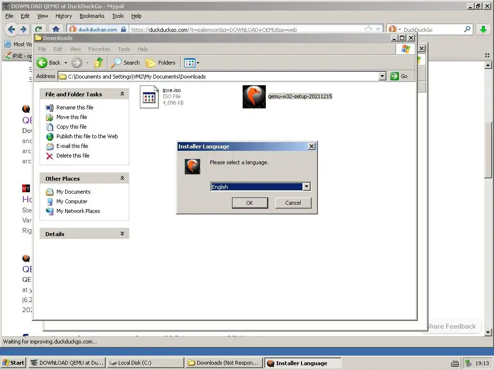
Task: Open My Computer from Other Places
Action: pyautogui.click(x=72, y=201)
